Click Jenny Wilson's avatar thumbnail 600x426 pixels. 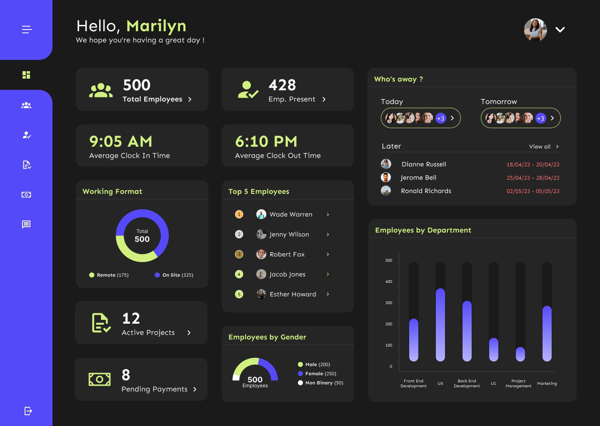point(261,234)
